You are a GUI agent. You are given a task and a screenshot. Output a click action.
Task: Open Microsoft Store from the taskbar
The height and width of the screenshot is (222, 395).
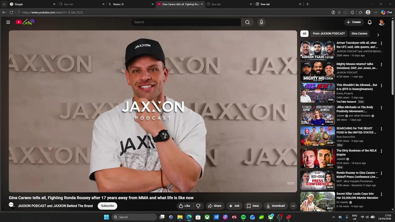tap(198, 217)
